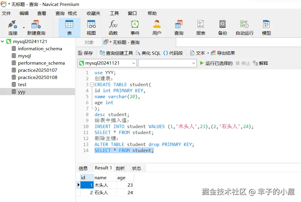Open the Query toolbar icon

click(x=179, y=25)
